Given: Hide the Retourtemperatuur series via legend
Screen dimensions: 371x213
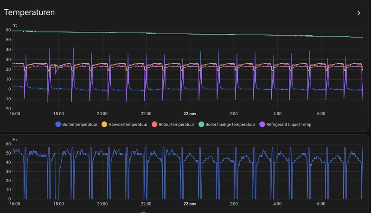Looking at the screenshot, I should click(173, 125).
